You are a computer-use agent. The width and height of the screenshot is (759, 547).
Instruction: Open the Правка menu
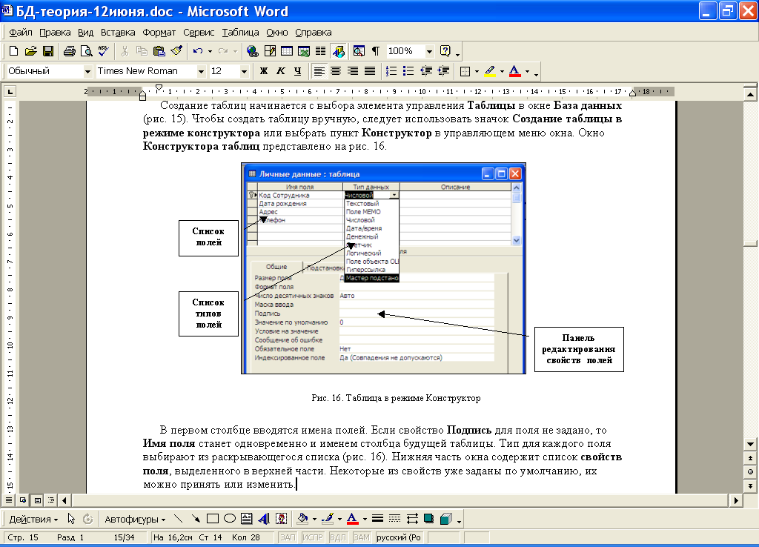[55, 33]
